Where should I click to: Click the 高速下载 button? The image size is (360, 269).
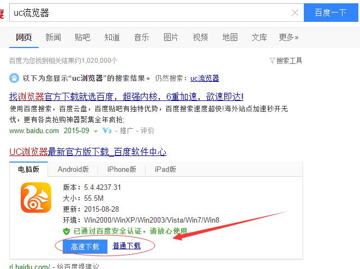click(x=85, y=247)
